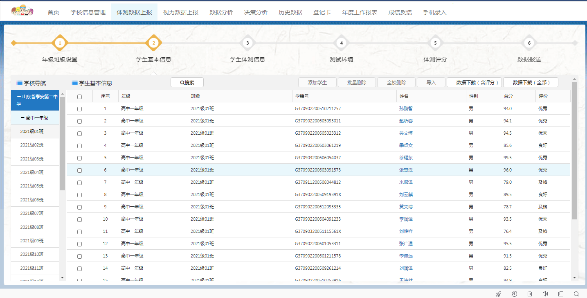Check the box for row 2 赵昕睿

click(x=79, y=121)
